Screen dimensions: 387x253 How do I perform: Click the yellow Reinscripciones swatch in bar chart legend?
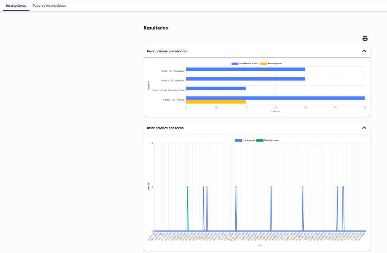pos(263,64)
